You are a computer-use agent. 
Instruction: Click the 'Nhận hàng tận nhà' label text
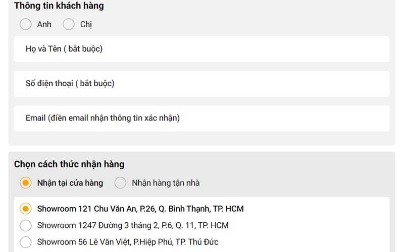tap(166, 183)
